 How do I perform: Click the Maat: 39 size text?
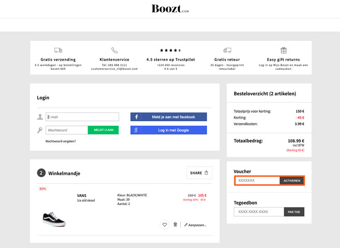point(123,199)
